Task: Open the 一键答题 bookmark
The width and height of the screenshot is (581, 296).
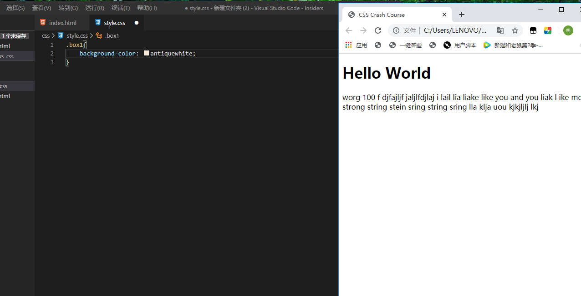Action: (405, 45)
